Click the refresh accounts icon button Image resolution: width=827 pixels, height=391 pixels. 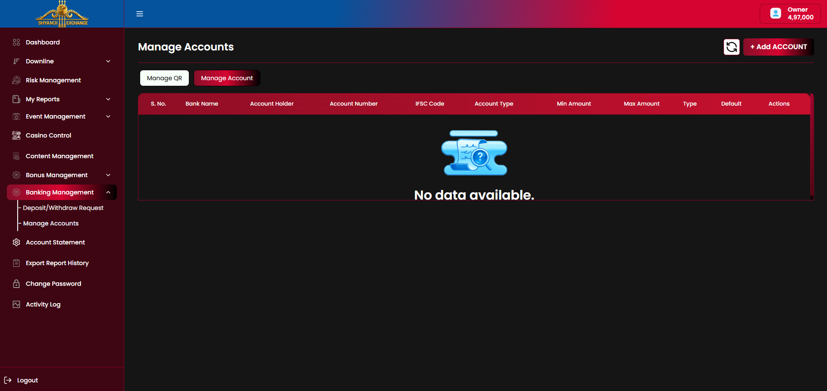(731, 47)
